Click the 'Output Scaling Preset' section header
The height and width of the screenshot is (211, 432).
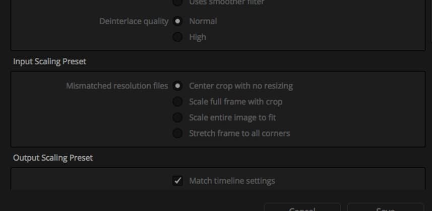click(53, 158)
